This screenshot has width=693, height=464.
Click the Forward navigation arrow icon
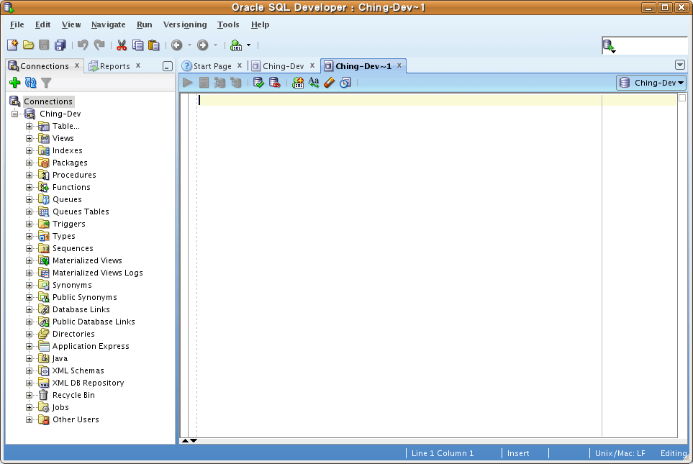coord(202,45)
